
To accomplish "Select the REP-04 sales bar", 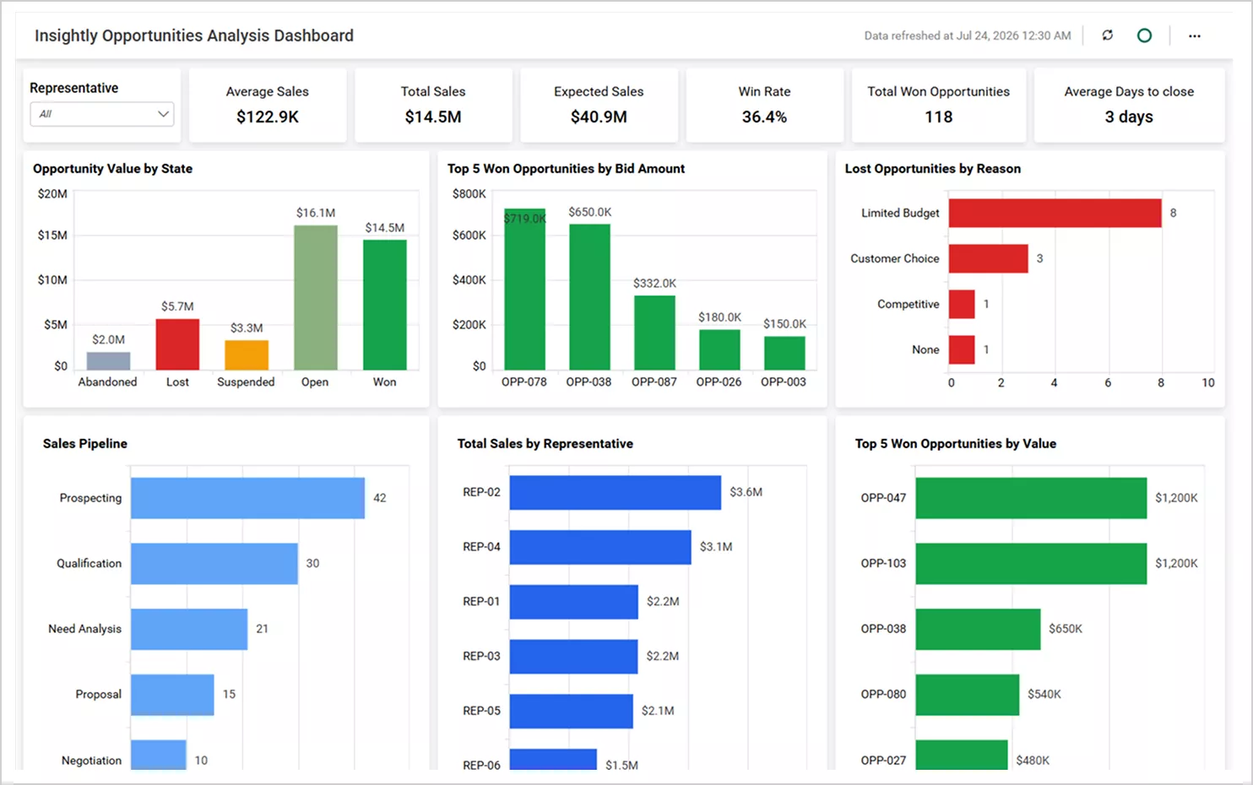I will [600, 547].
